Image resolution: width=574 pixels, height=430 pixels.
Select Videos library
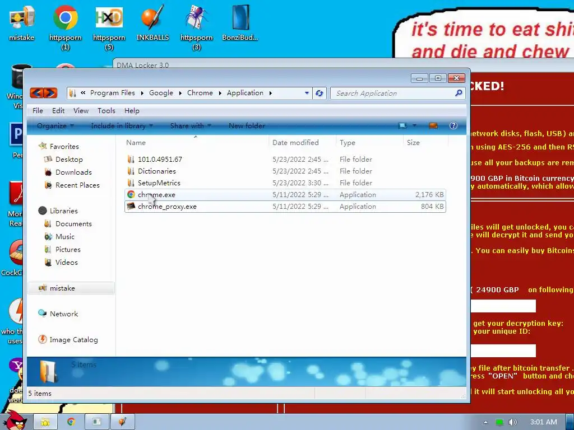[66, 262]
